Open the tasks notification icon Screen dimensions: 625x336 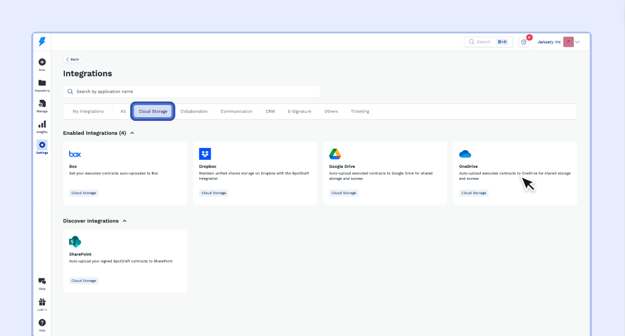(x=524, y=42)
